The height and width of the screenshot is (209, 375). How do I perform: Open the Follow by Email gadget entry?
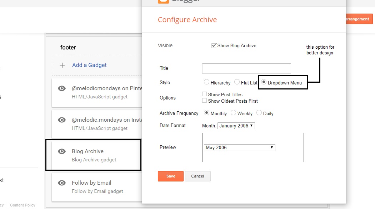click(x=97, y=187)
